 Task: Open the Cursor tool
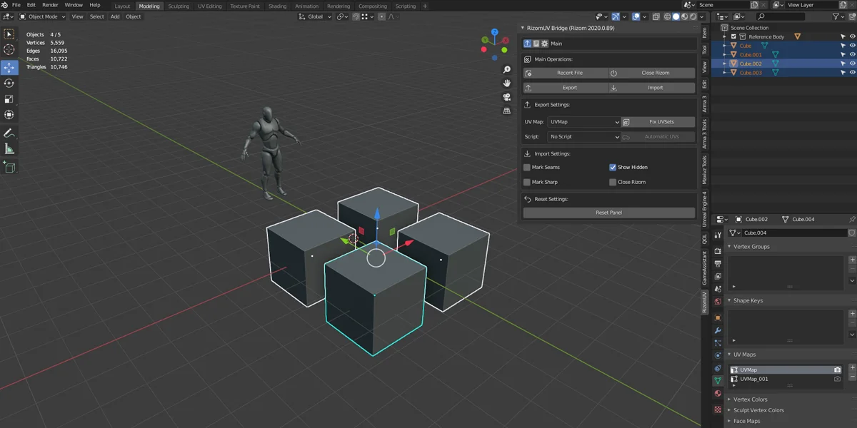[9, 50]
